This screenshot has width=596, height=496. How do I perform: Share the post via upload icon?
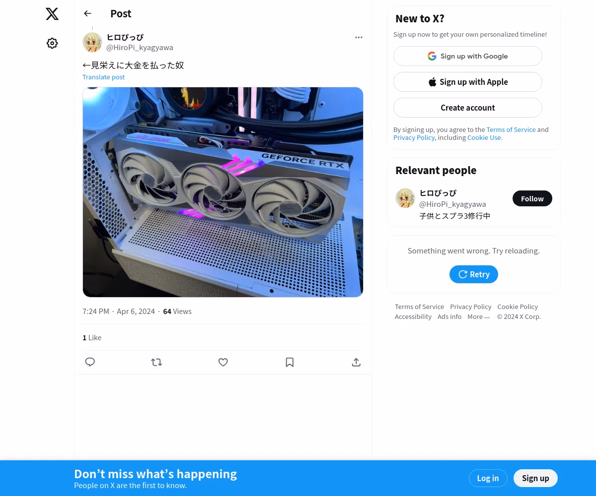coord(356,362)
